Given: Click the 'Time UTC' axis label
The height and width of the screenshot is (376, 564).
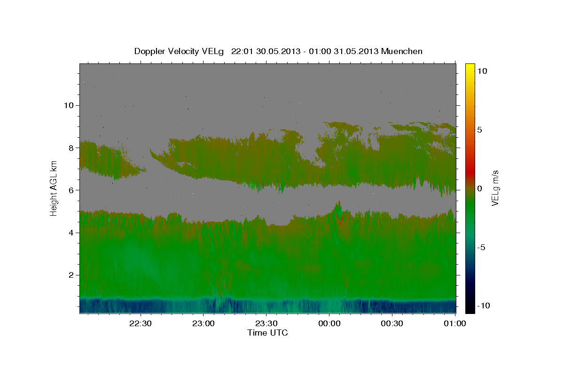Looking at the screenshot, I should (x=267, y=333).
